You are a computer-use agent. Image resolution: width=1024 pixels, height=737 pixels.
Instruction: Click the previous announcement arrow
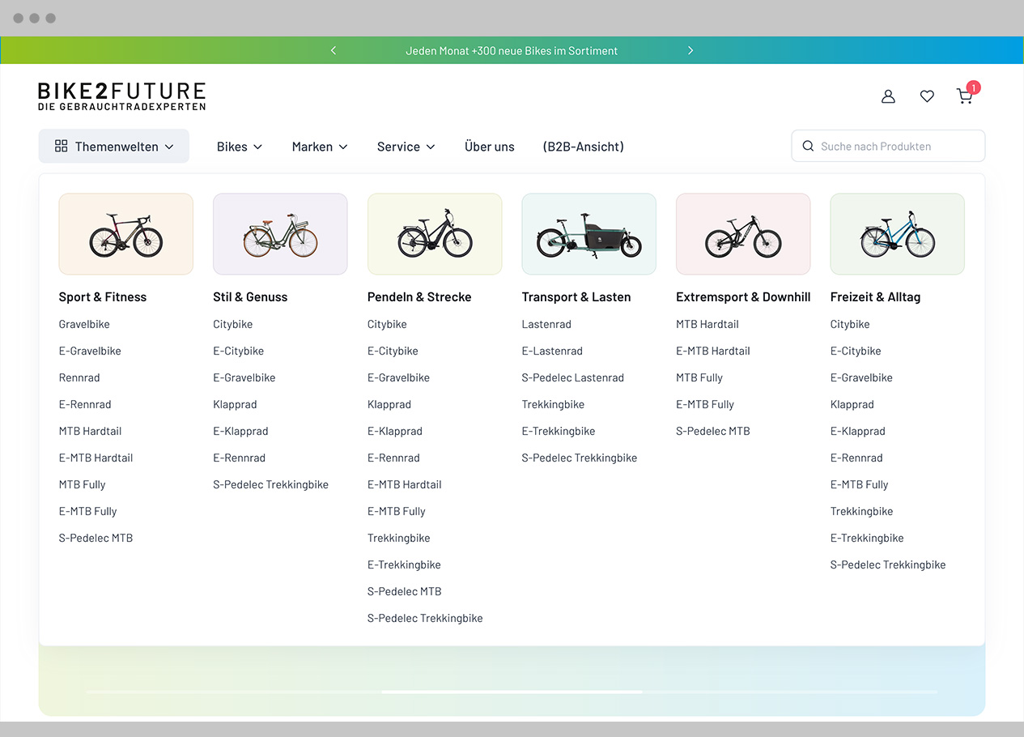(x=334, y=50)
